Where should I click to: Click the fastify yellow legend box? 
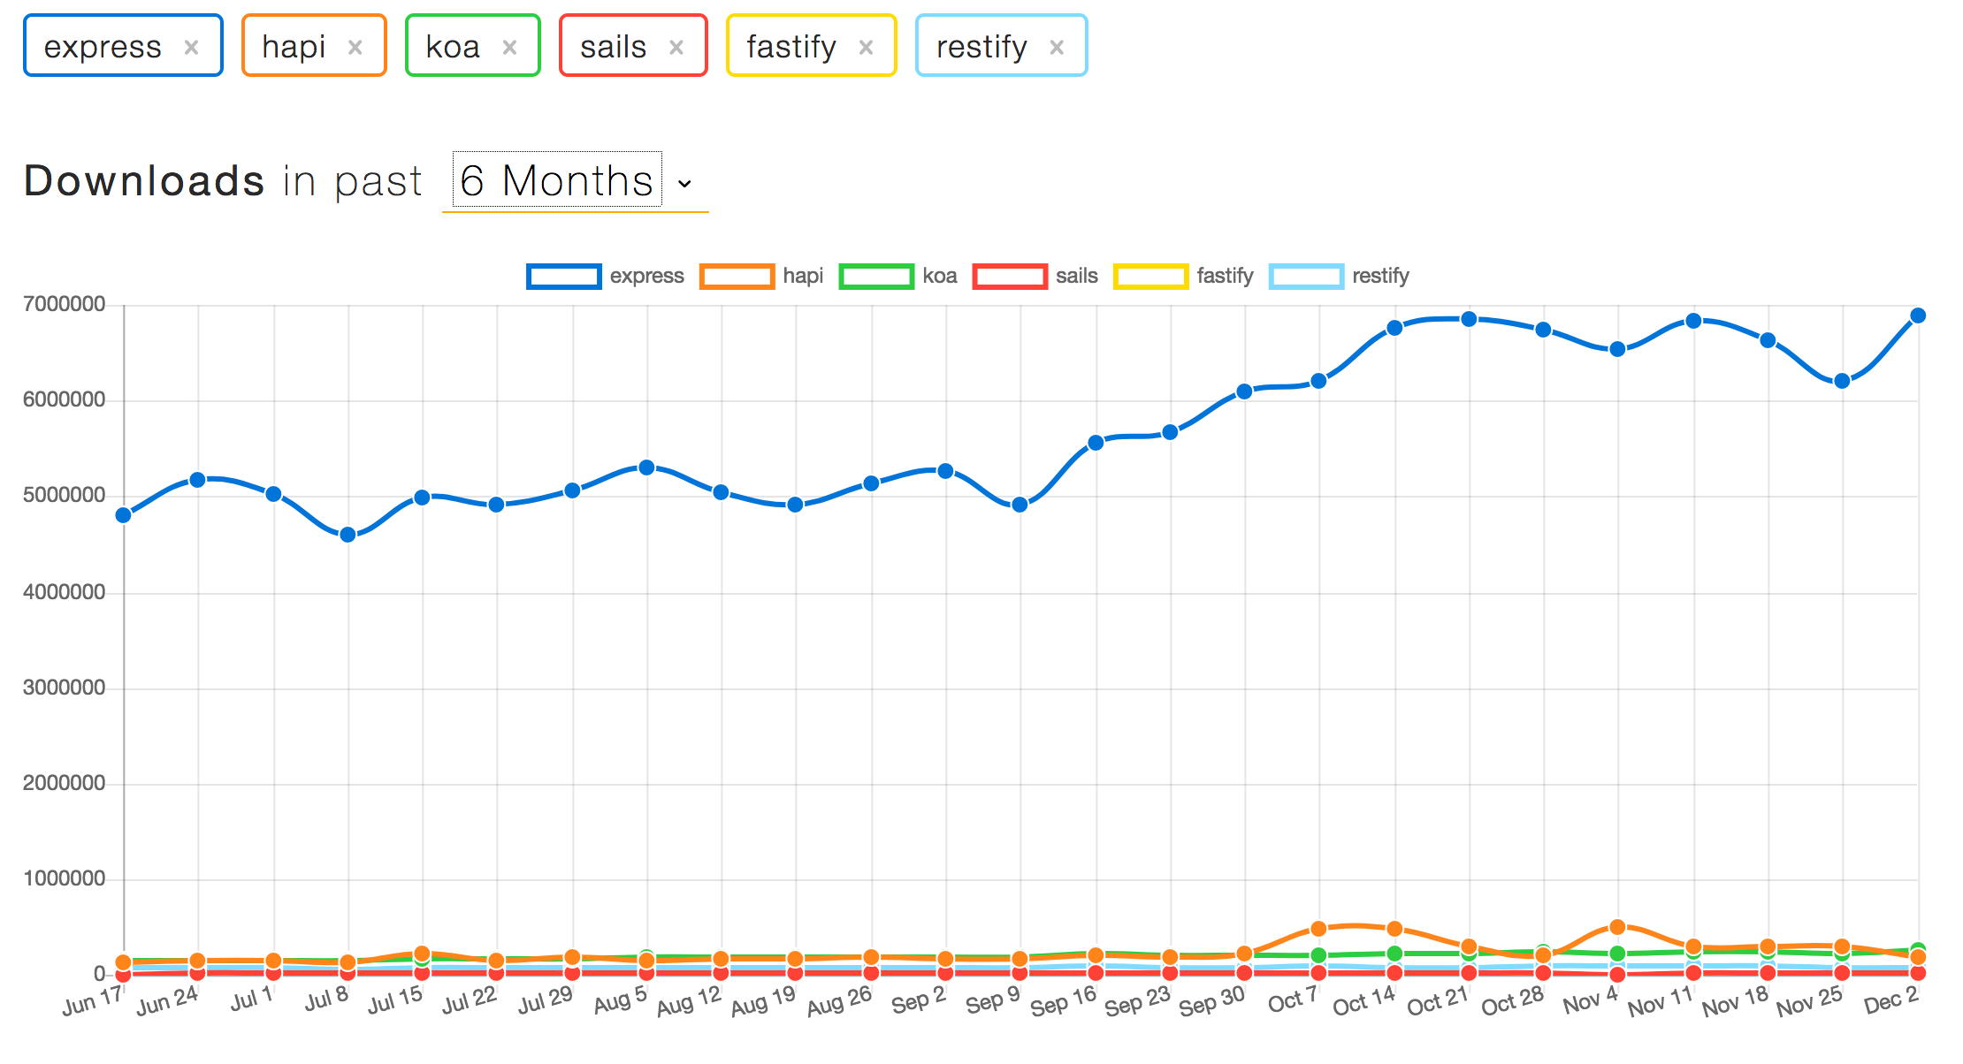(x=1150, y=277)
